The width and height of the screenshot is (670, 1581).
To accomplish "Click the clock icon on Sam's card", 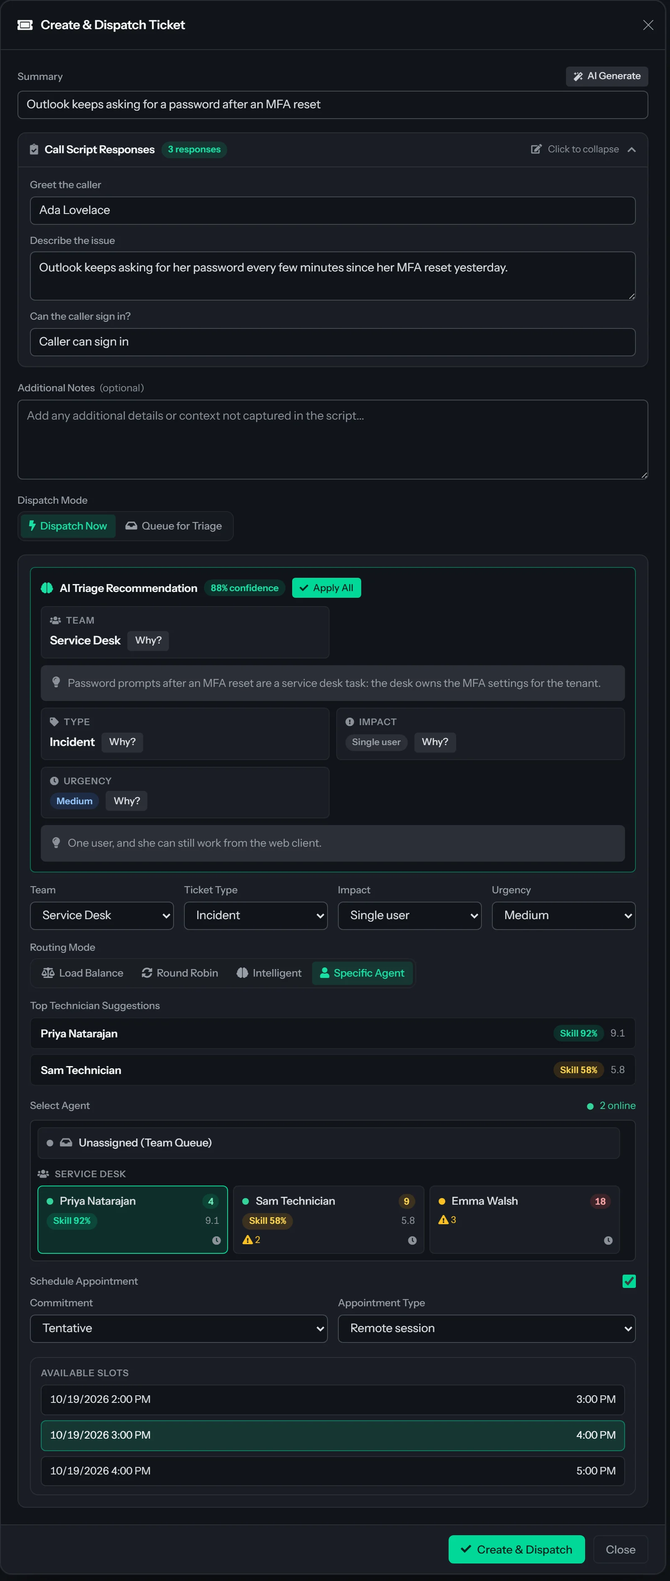I will pyautogui.click(x=412, y=1240).
